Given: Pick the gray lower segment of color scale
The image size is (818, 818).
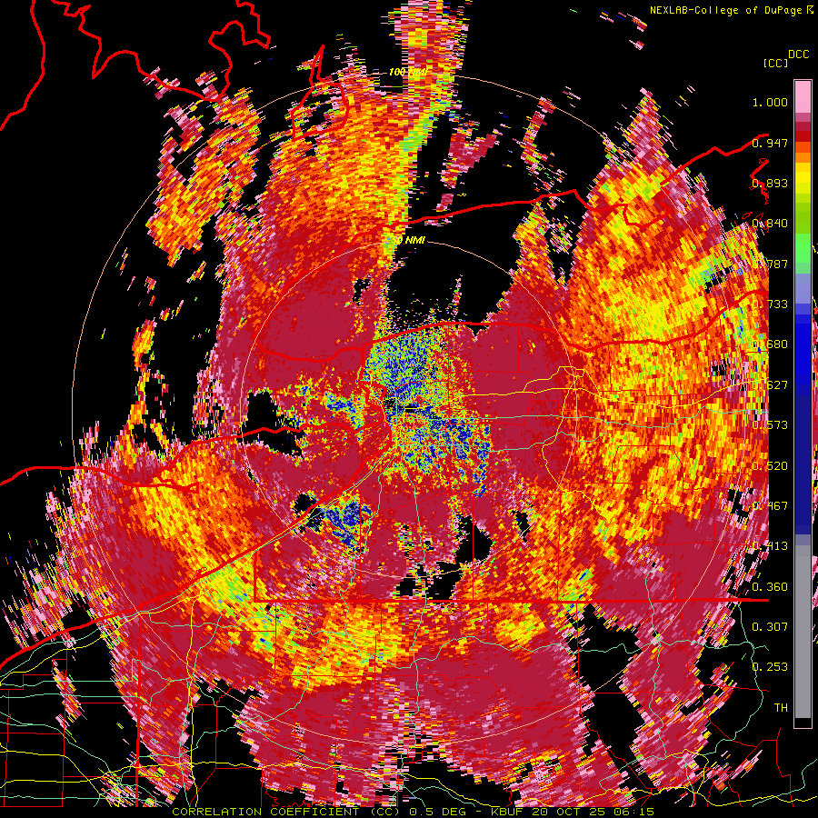Looking at the screenshot, I should tap(803, 632).
